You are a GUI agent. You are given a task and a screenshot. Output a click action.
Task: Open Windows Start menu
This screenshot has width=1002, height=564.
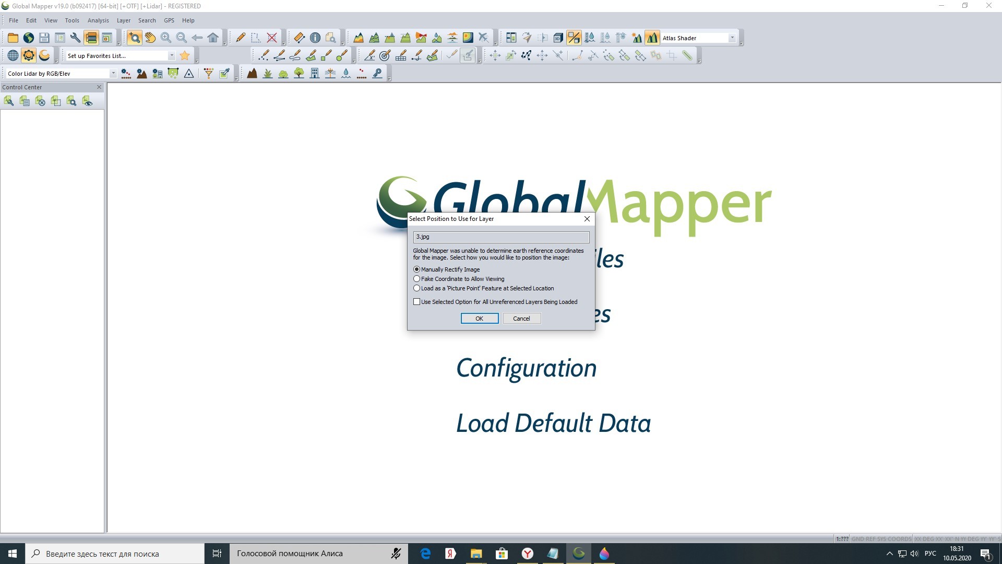point(13,554)
